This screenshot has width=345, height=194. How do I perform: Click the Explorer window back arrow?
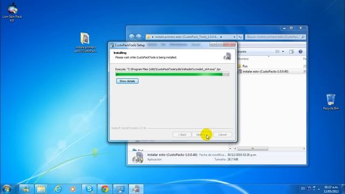point(132,37)
